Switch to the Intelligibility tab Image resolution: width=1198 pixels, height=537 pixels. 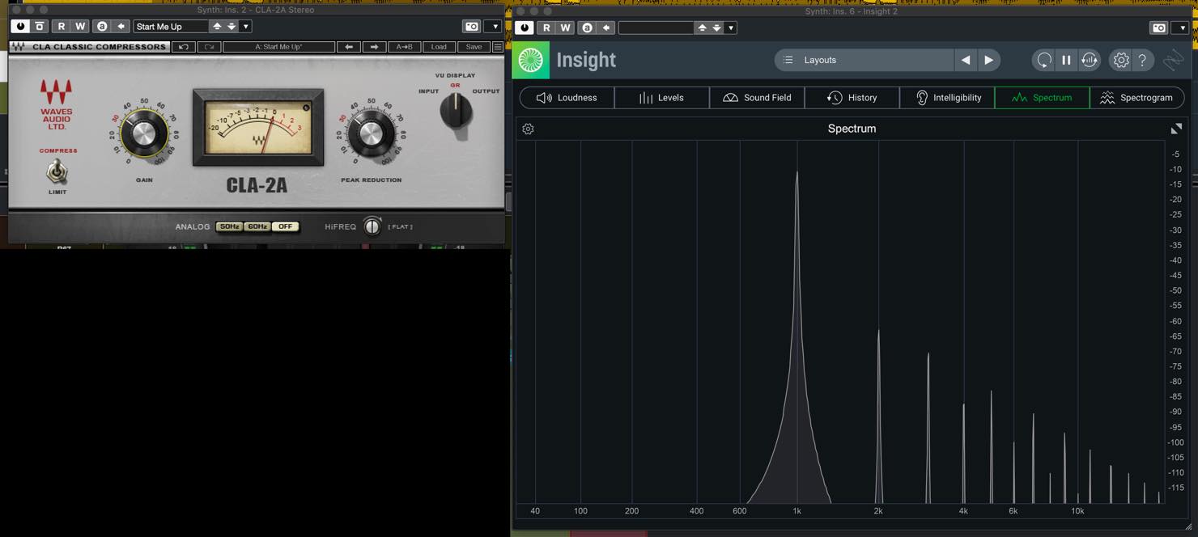(947, 98)
